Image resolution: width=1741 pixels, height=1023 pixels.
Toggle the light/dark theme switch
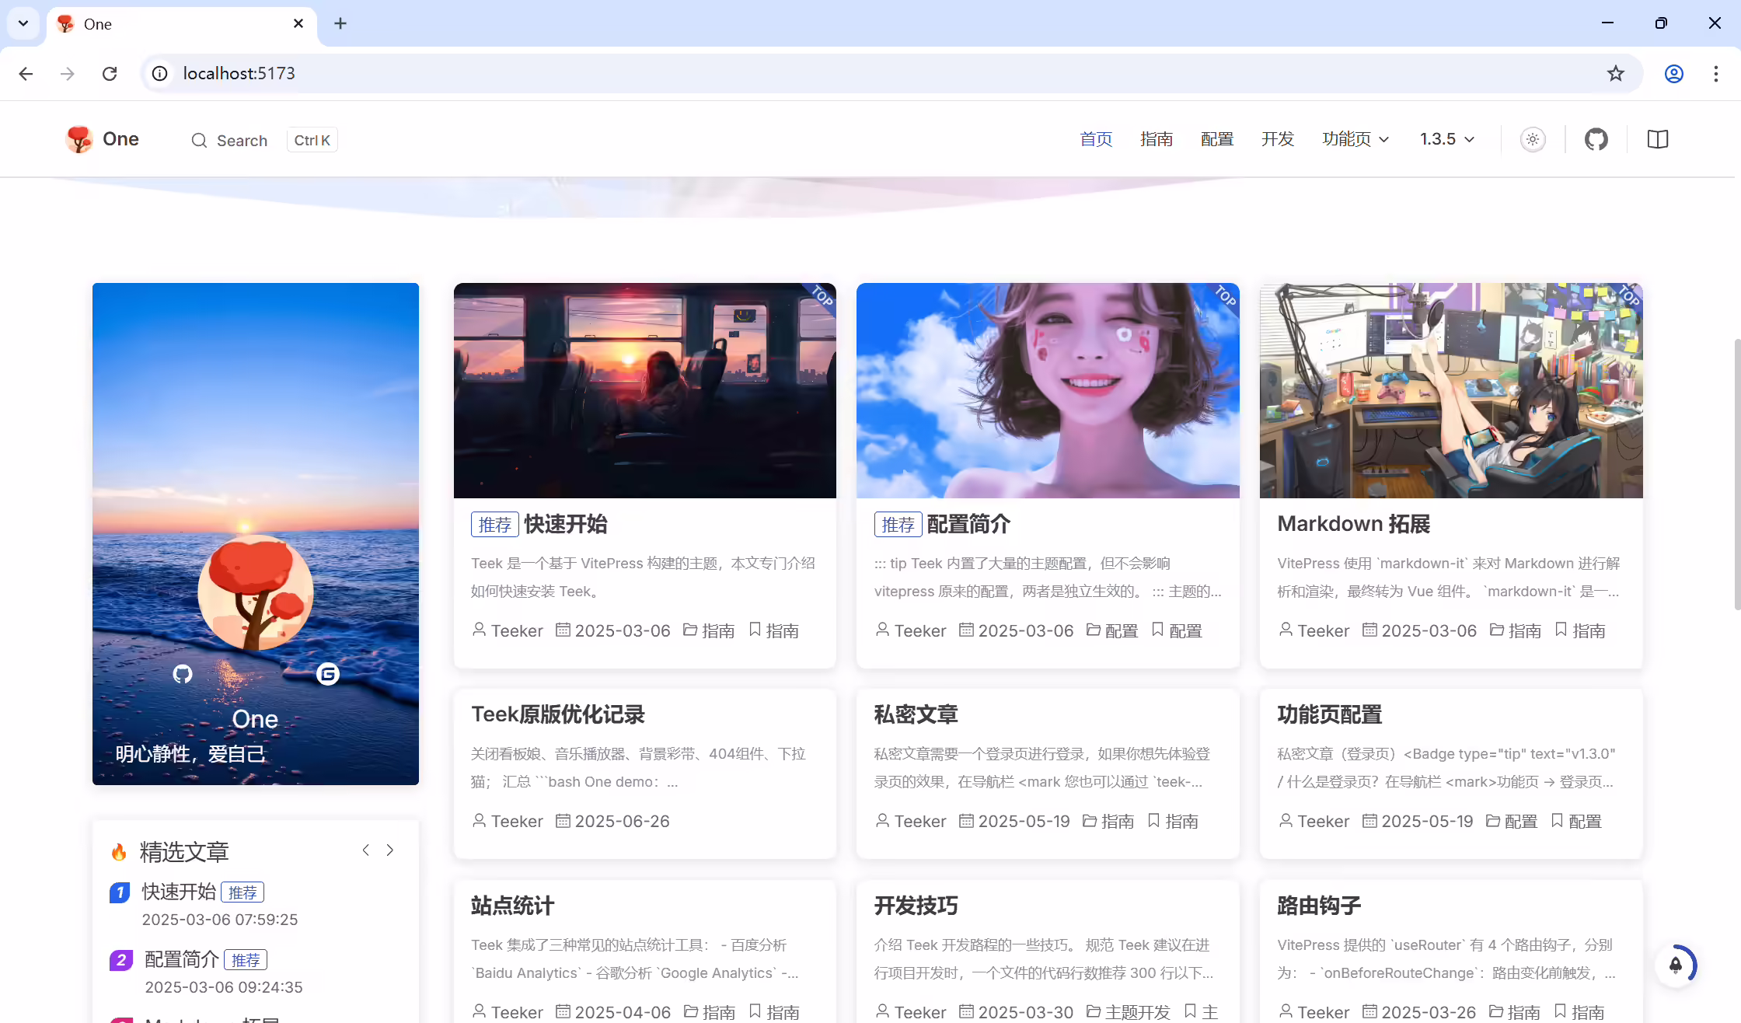[x=1533, y=139]
